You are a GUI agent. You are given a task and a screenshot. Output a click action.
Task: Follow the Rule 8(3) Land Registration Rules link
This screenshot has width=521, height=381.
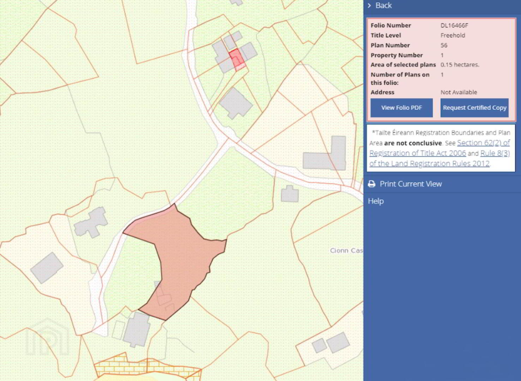click(x=495, y=153)
